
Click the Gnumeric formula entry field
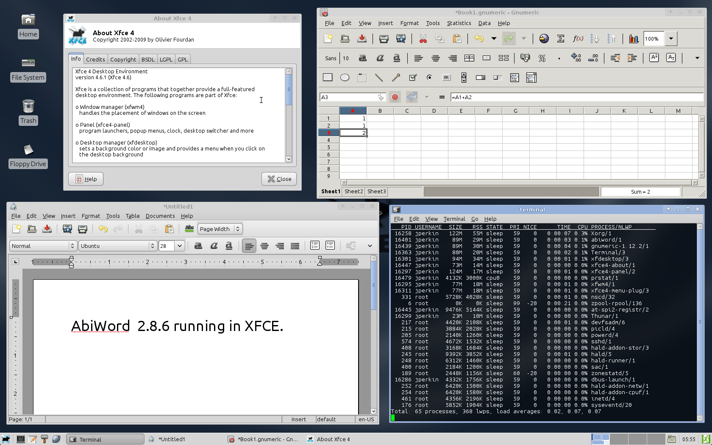pyautogui.click(x=576, y=97)
